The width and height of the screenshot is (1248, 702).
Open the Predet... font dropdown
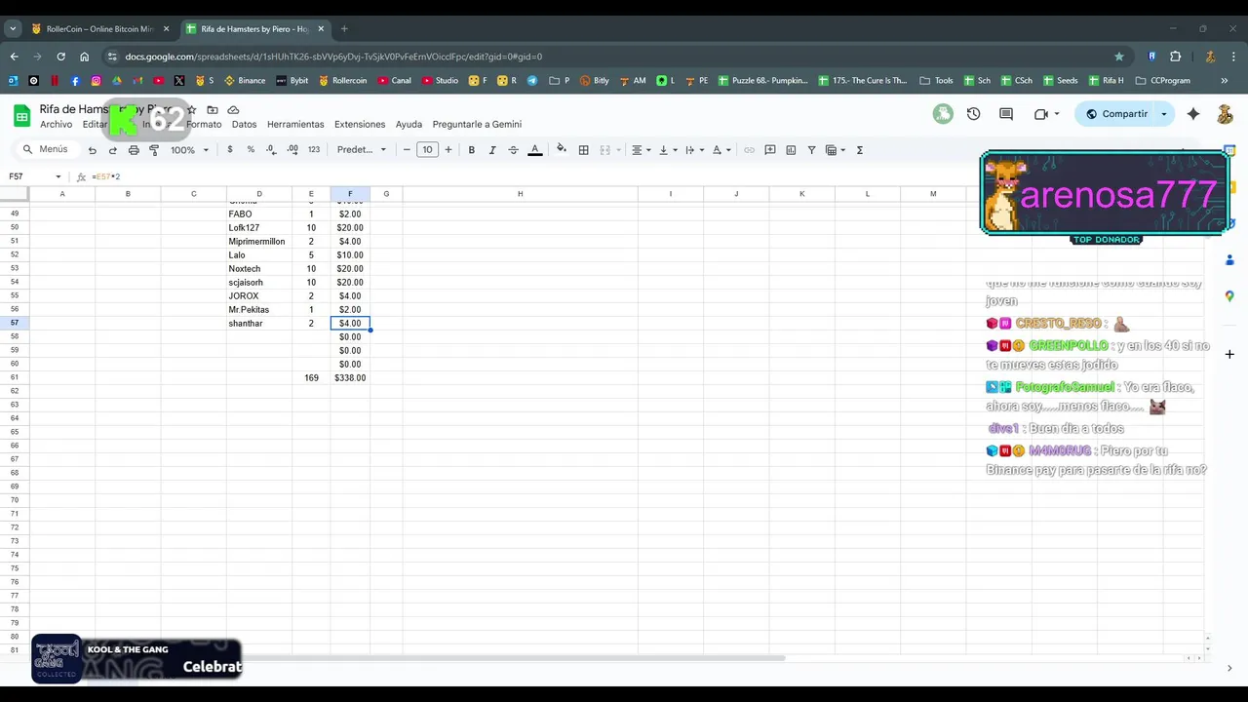pos(362,150)
